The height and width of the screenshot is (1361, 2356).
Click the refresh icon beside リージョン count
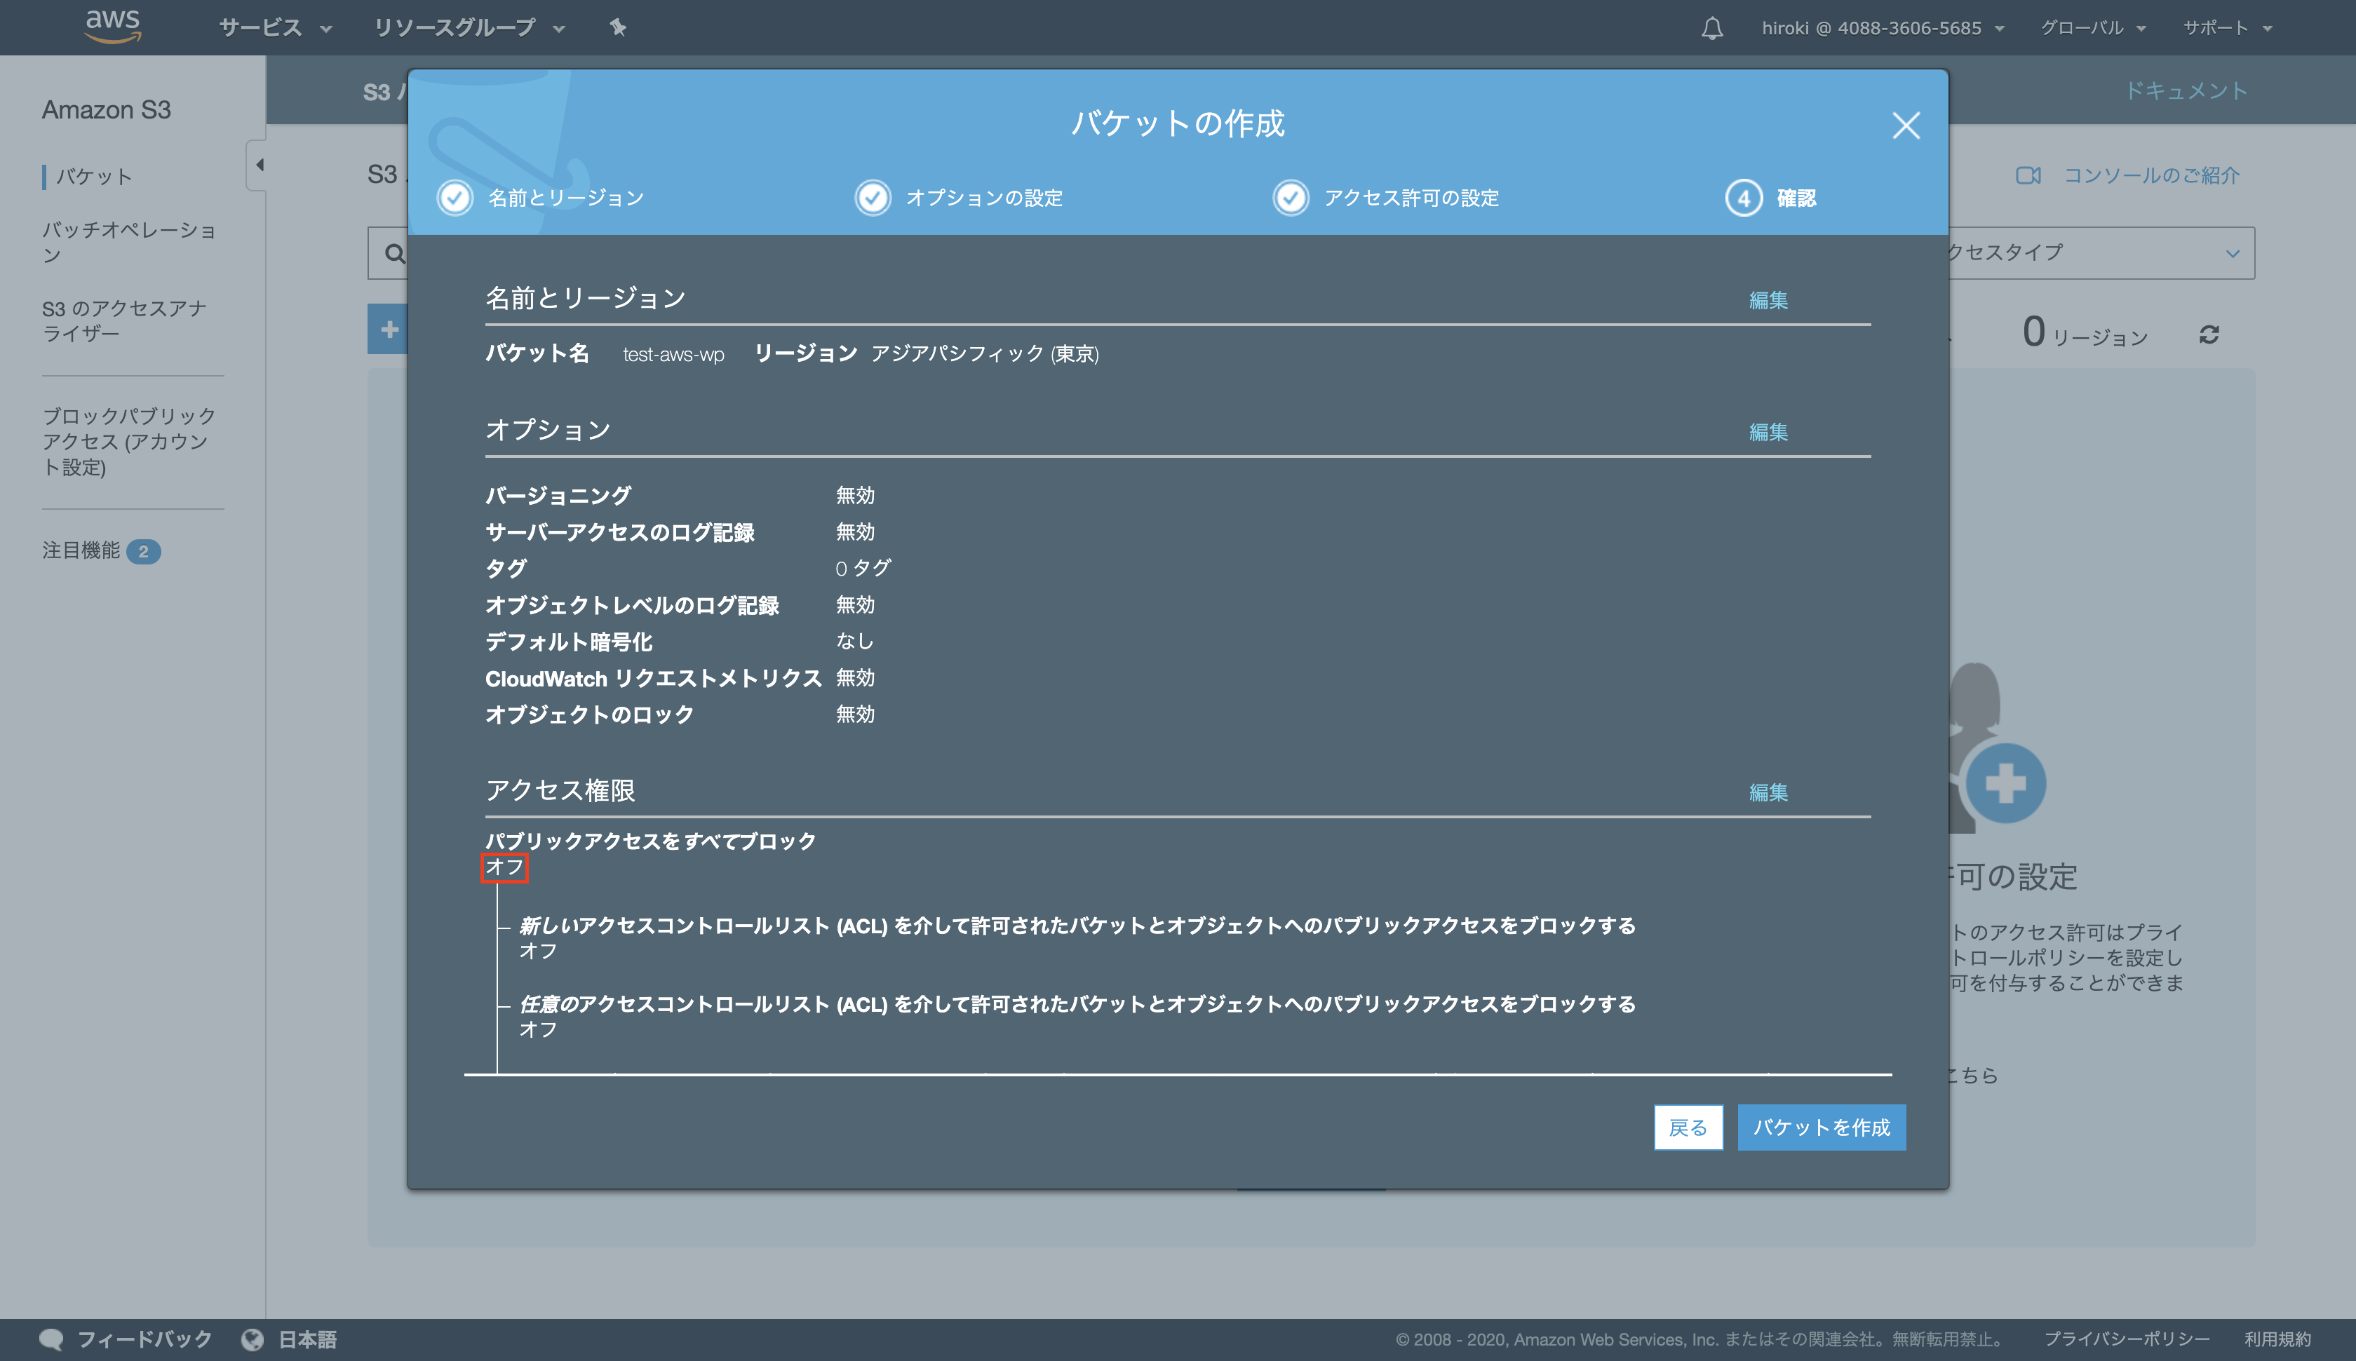[x=2209, y=334]
